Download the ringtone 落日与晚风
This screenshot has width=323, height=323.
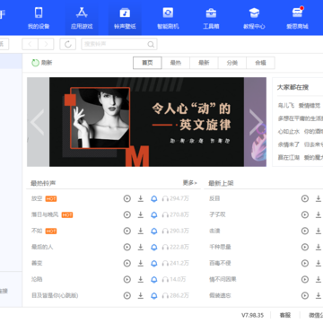141,214
